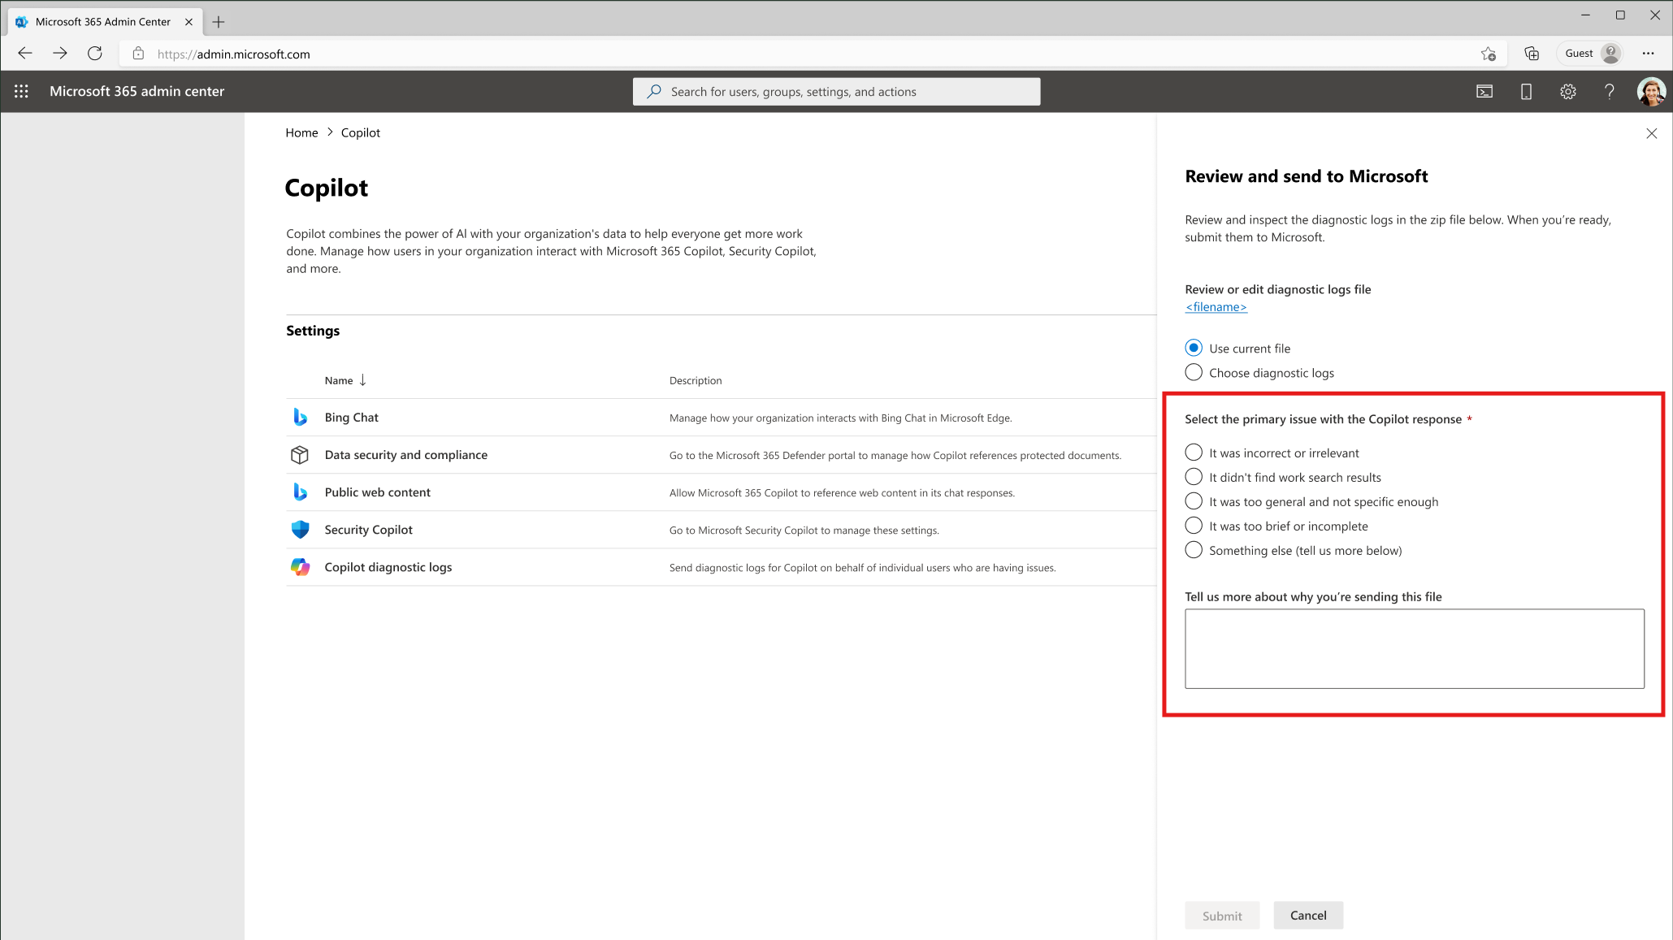Click the Submit button
The image size is (1673, 940).
pos(1221,915)
